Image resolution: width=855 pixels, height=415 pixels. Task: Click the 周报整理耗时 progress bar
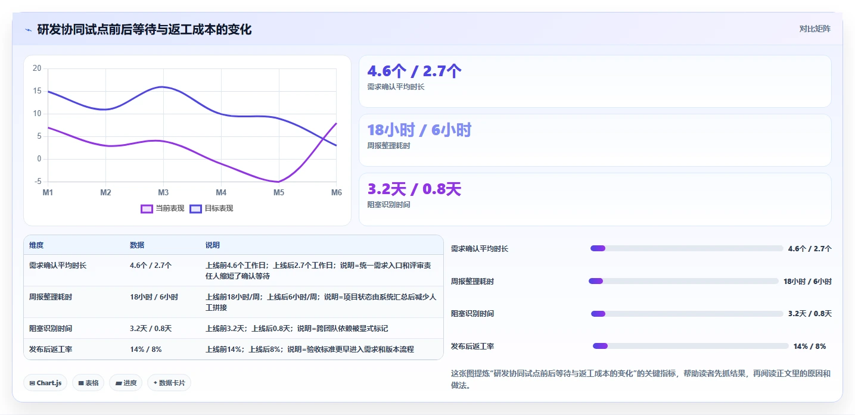coord(683,281)
